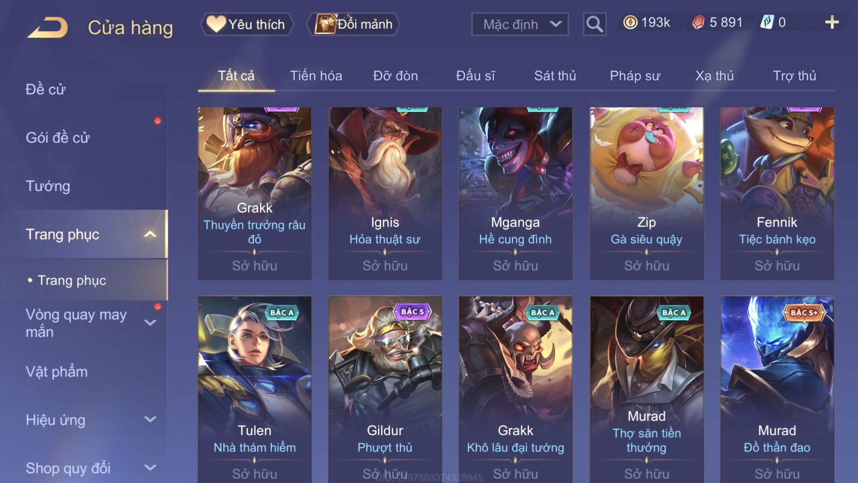Screen dimensions: 858x483
Task: Open Zip Gà siêu quậy skin card
Action: 646,193
